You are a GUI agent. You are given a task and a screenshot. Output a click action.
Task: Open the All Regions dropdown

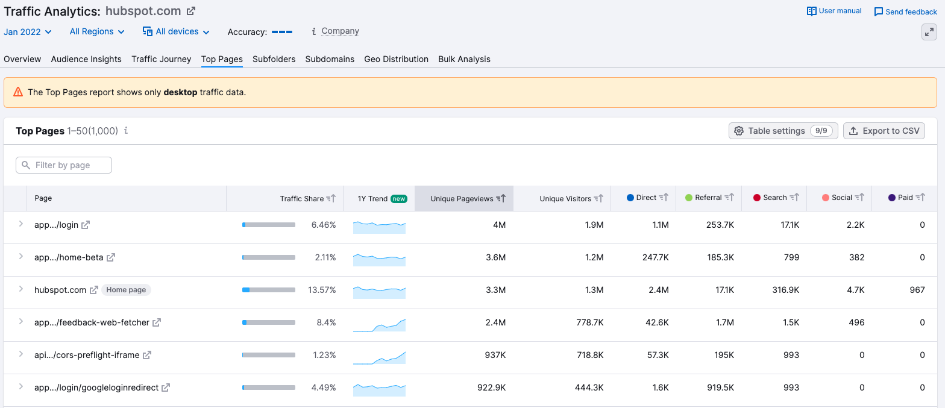point(97,31)
